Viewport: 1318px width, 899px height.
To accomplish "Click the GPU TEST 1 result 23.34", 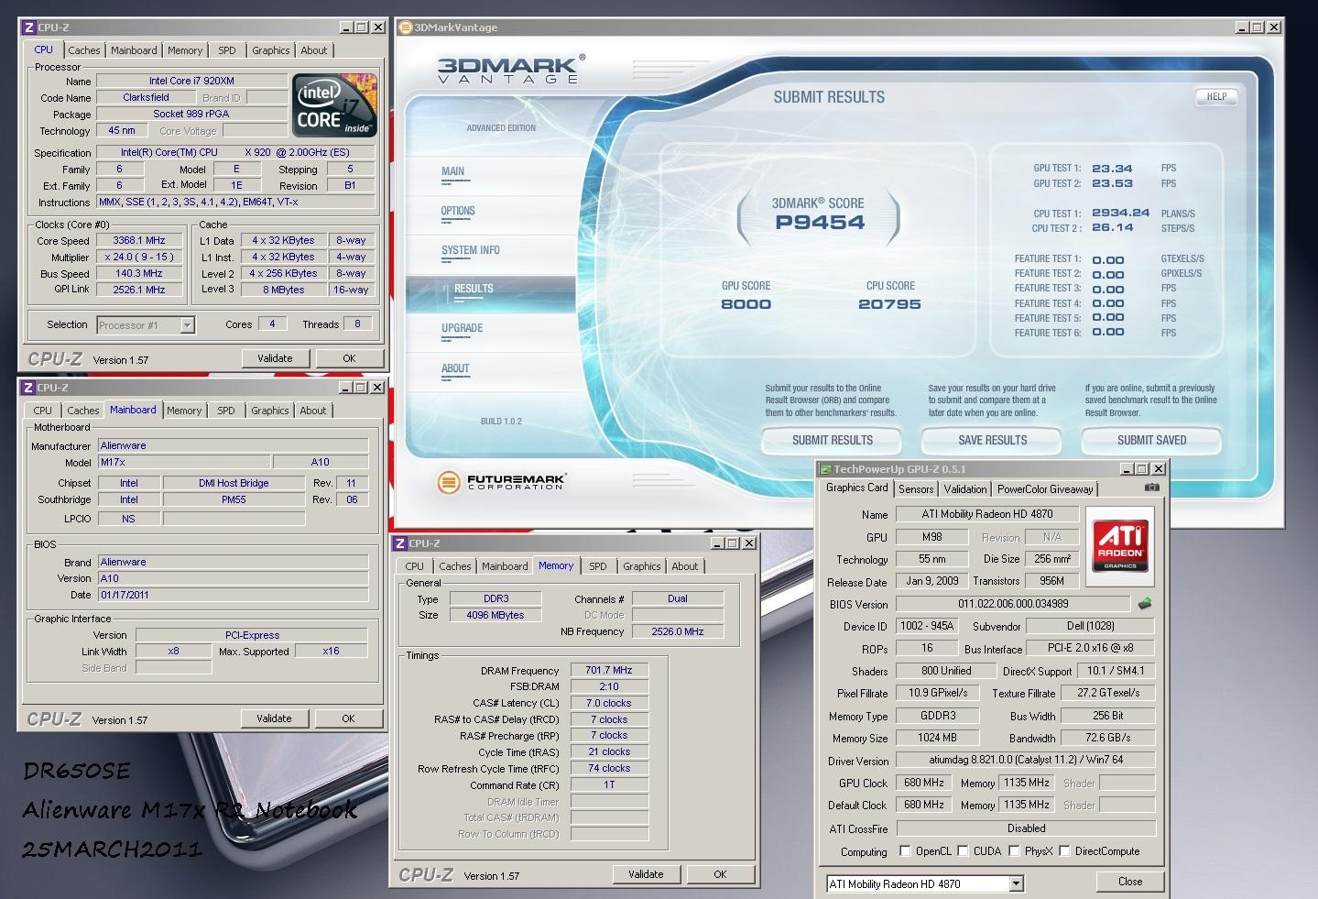I will (1112, 169).
